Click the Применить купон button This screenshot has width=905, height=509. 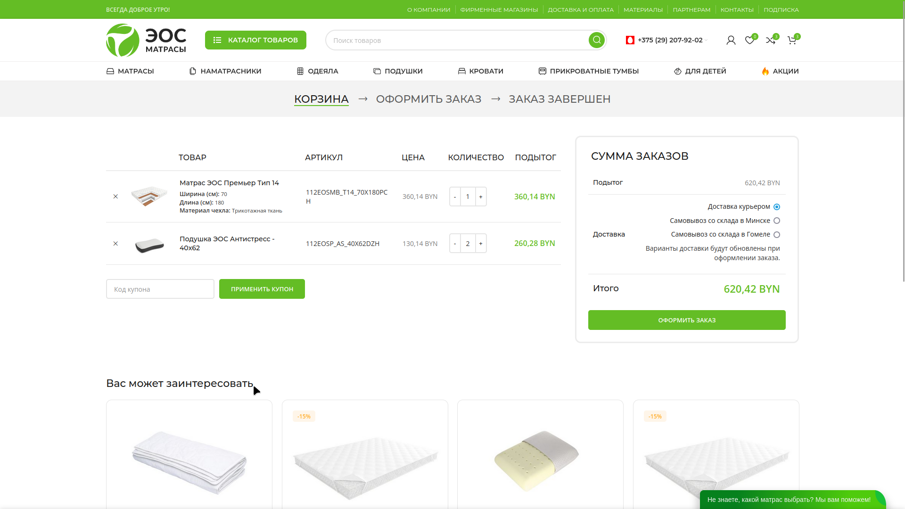click(x=262, y=289)
